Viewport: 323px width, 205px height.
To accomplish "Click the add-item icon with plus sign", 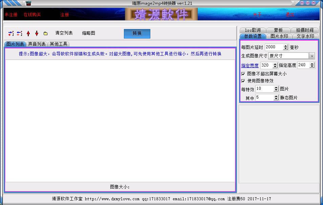I will (x=11, y=33).
